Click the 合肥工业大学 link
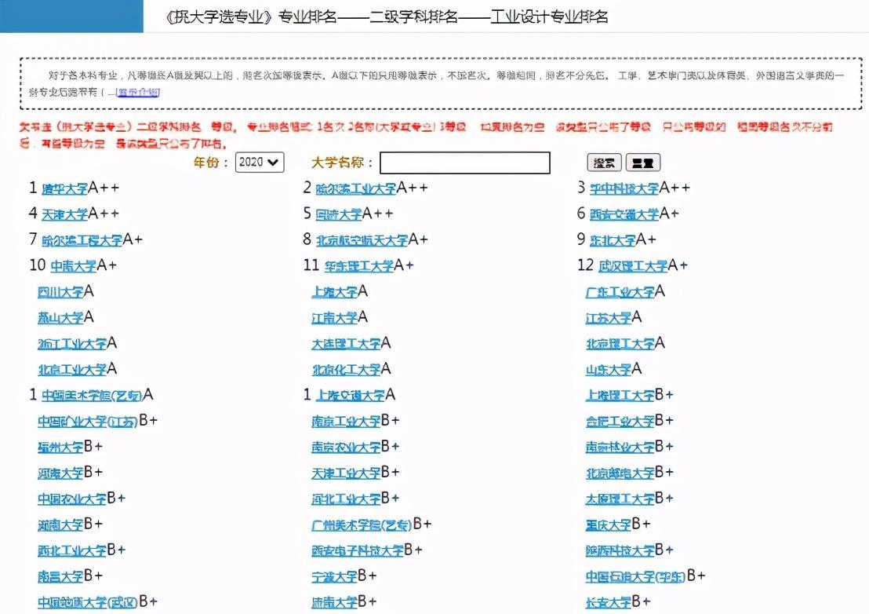This screenshot has width=869, height=614. tap(620, 422)
